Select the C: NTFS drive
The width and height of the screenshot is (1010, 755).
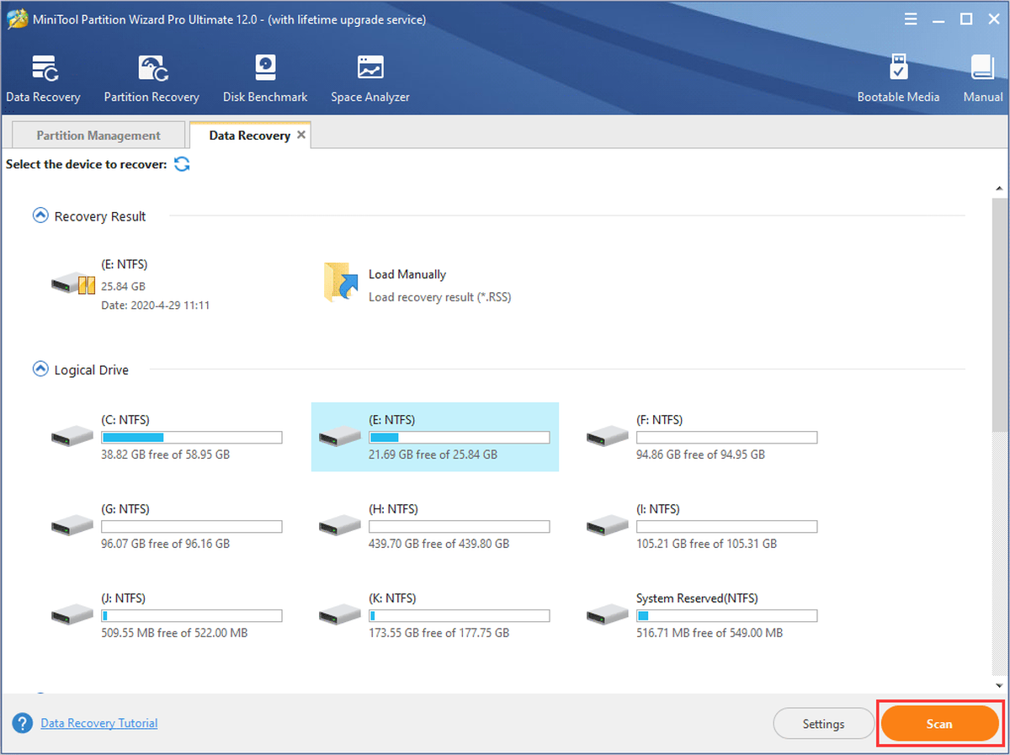pos(167,437)
